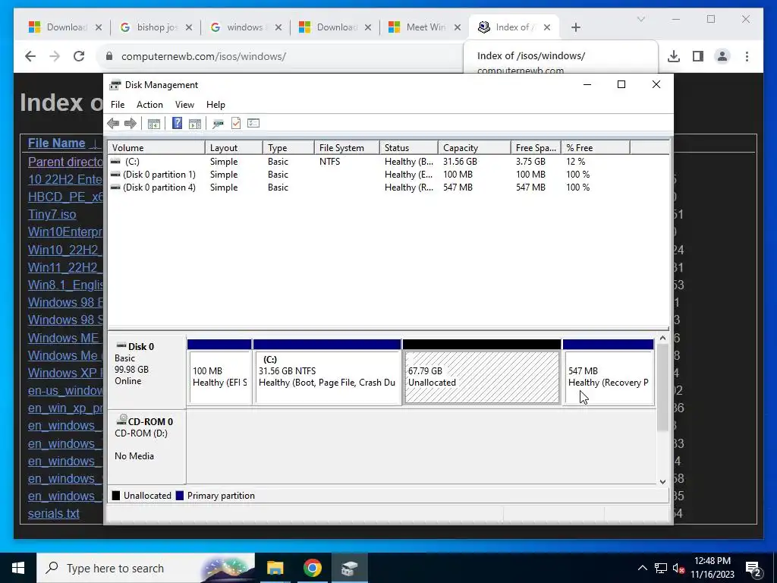Open the notification center icon
Screen dimensions: 777x583
coord(753,568)
